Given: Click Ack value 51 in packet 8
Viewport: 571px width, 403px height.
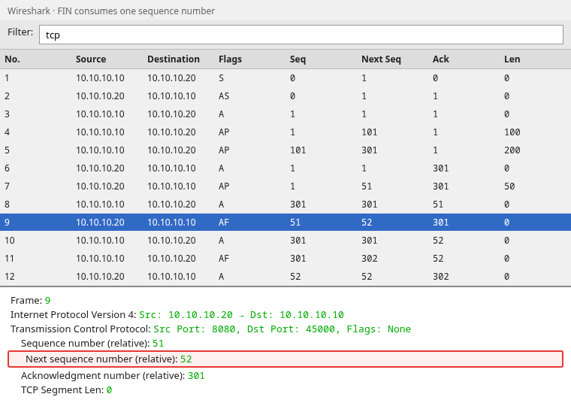Looking at the screenshot, I should pos(438,204).
